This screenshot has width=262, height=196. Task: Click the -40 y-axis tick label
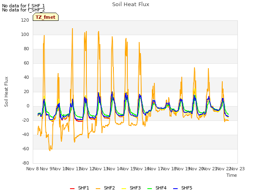click(25, 134)
